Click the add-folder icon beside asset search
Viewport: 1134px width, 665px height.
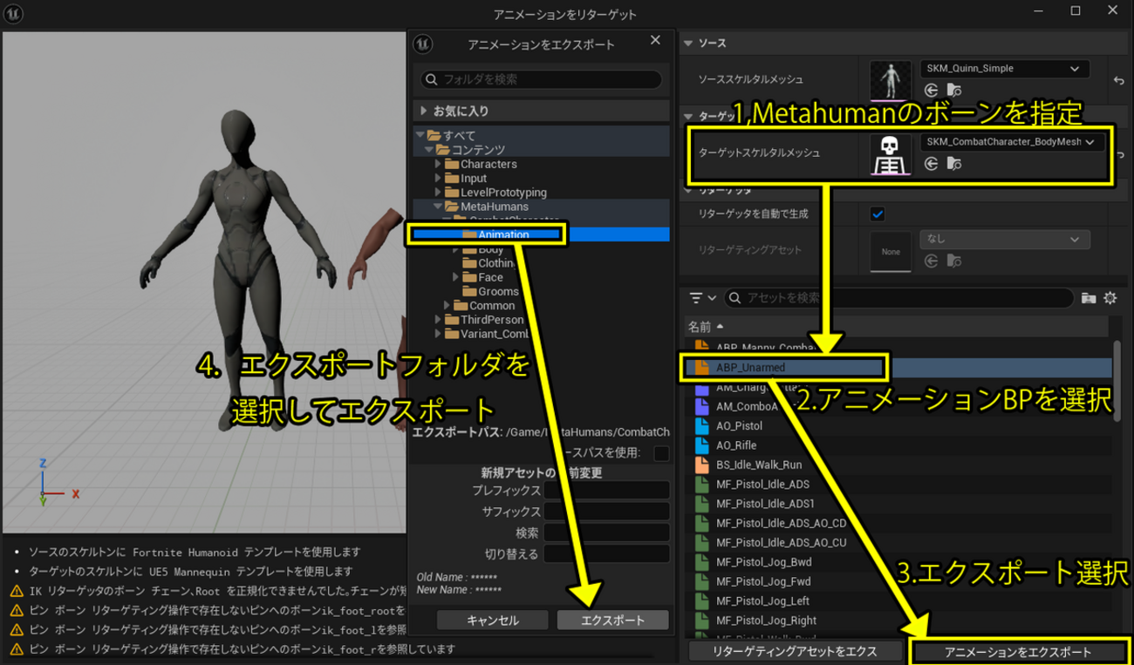(x=1088, y=298)
